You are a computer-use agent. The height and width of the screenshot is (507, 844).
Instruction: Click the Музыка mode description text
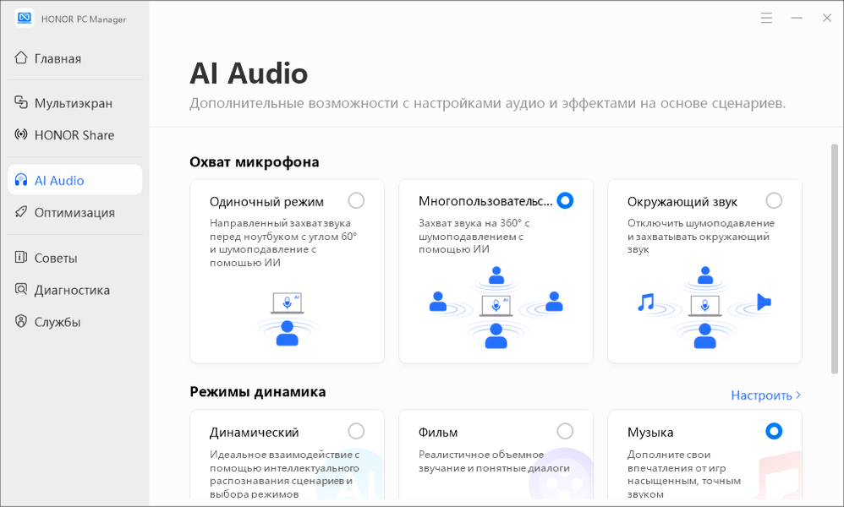point(683,474)
